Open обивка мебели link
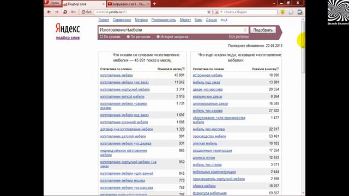 (204, 186)
